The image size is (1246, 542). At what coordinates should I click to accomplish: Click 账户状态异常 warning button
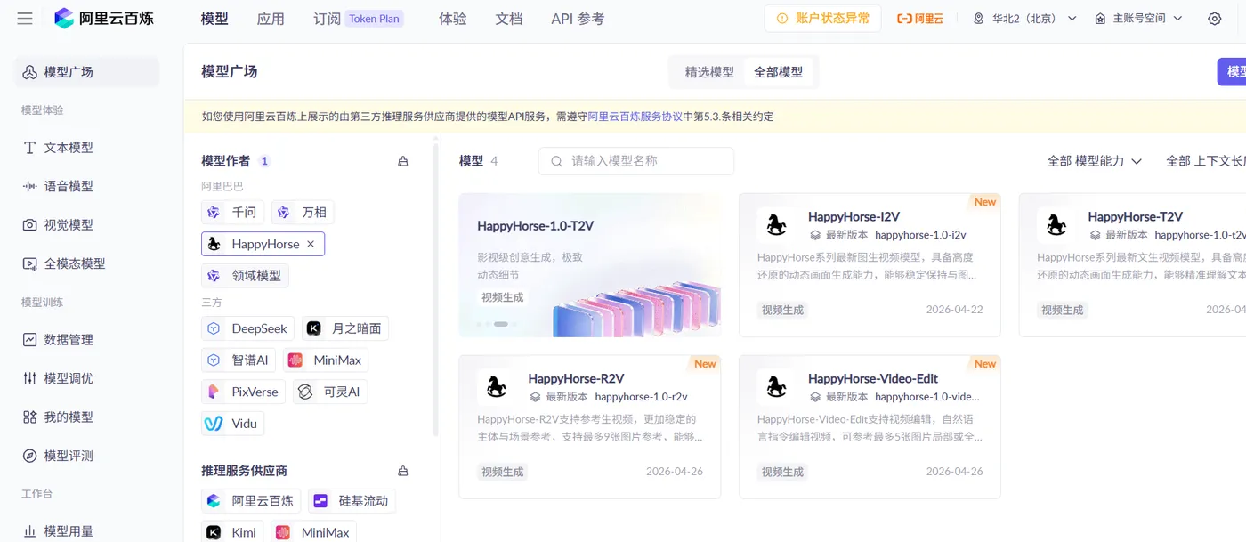click(x=822, y=19)
